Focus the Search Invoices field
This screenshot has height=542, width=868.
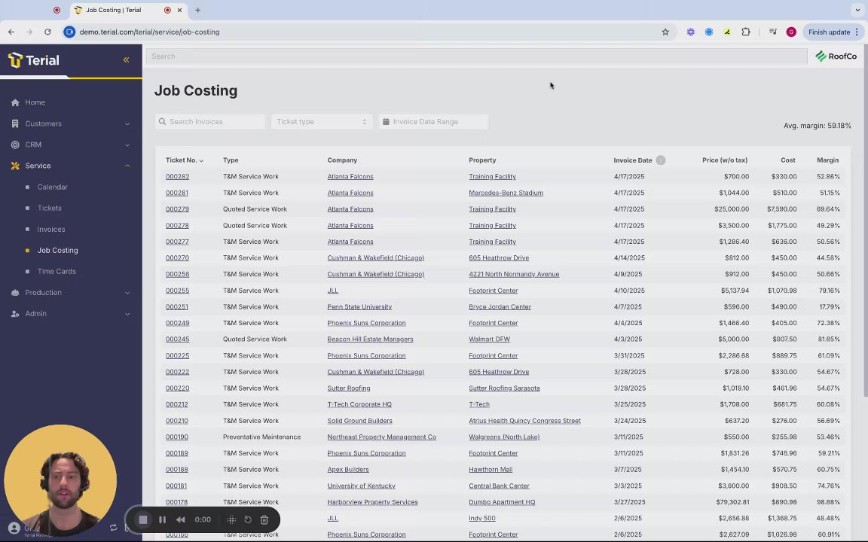click(210, 122)
